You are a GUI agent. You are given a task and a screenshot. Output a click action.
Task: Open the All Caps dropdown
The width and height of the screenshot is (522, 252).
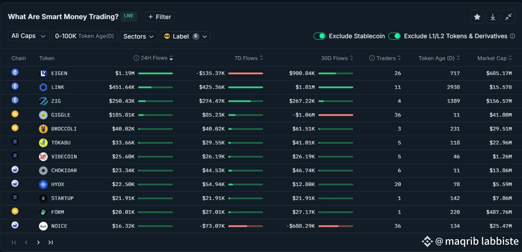(29, 36)
